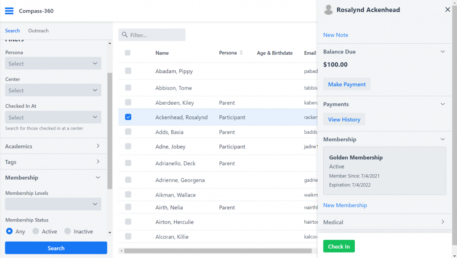This screenshot has width=457, height=258.
Task: Click the green Check In button
Action: (x=339, y=246)
